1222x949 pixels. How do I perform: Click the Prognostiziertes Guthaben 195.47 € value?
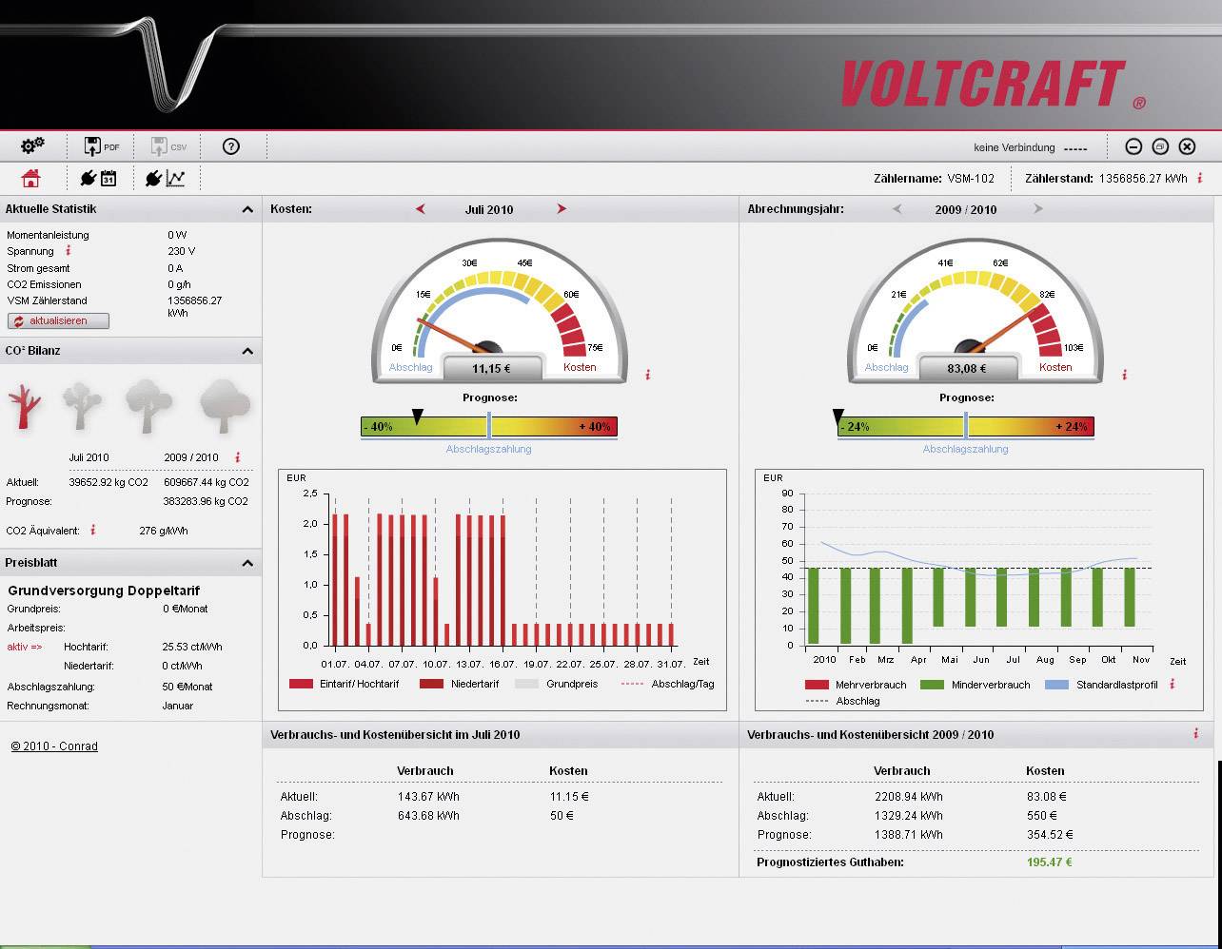(1050, 862)
